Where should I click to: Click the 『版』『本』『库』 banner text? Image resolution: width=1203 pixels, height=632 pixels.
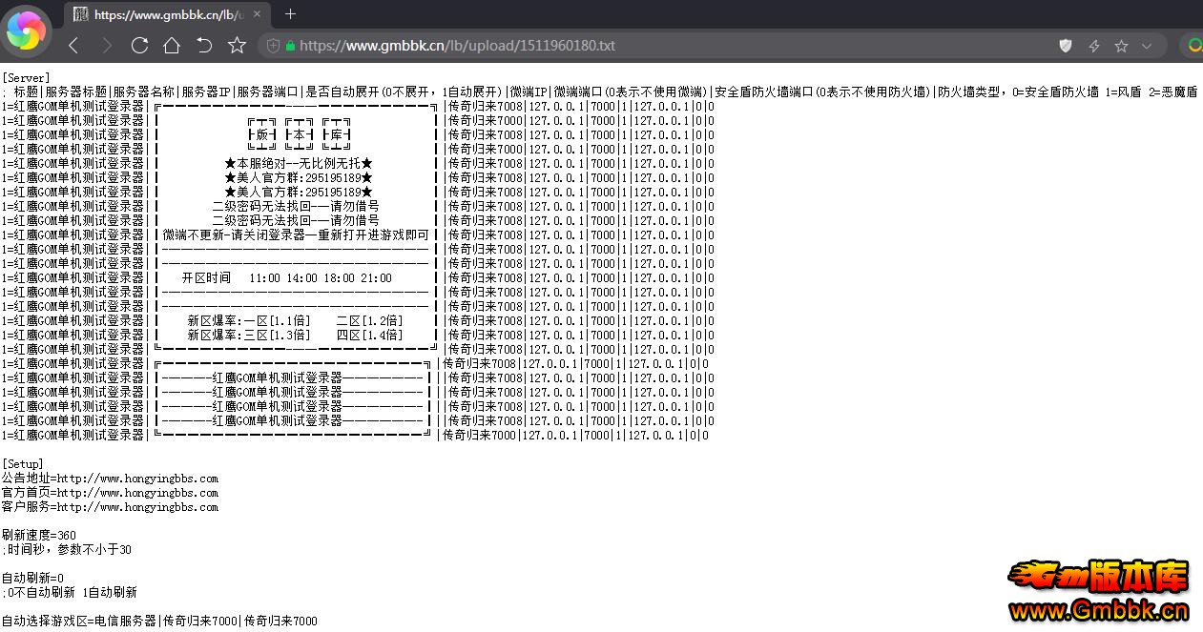pos(299,135)
